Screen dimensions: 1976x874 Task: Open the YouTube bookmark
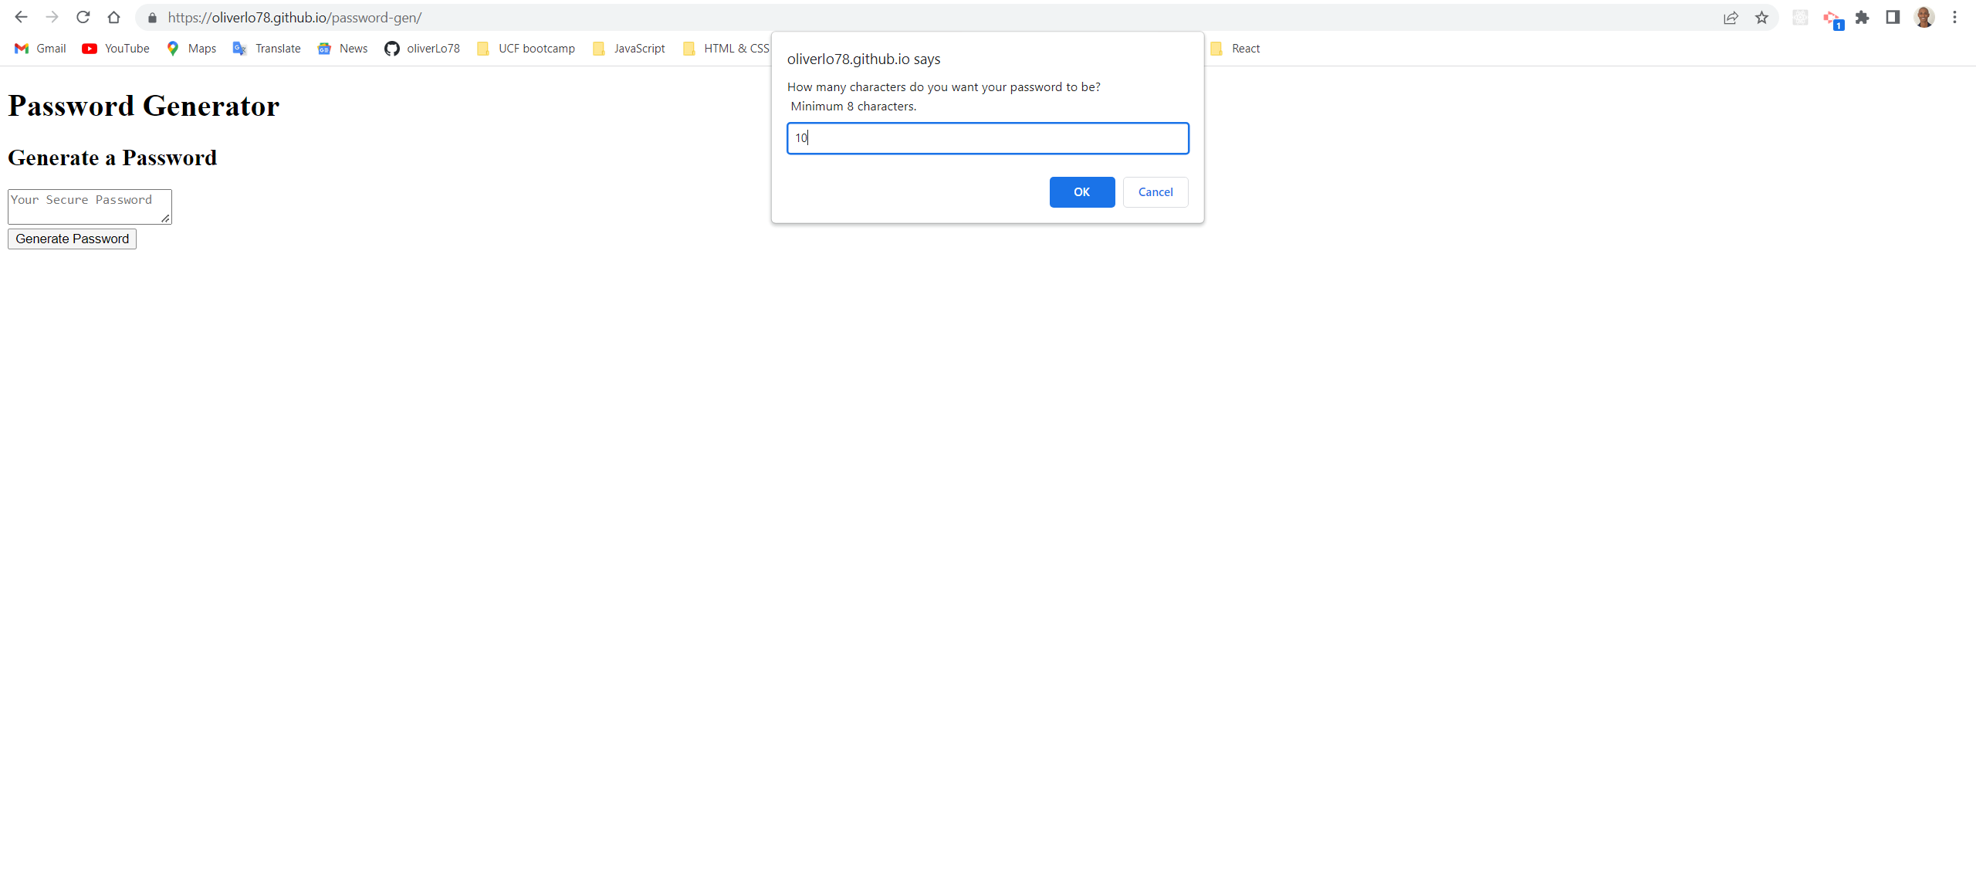click(114, 48)
